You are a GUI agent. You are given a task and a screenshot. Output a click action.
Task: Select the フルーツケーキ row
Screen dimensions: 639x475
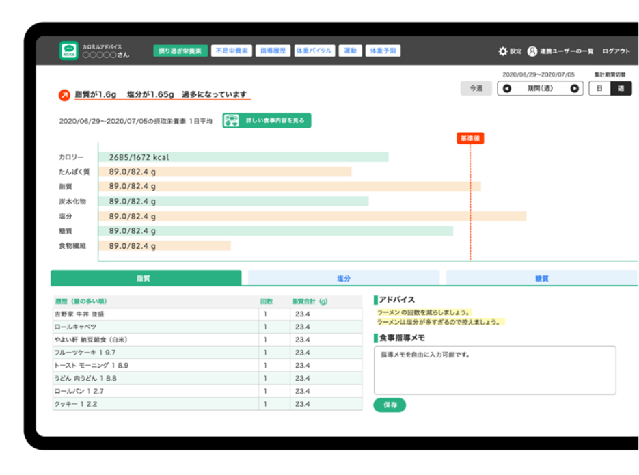tap(208, 353)
